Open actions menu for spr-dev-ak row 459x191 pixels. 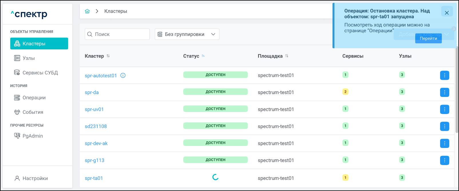click(444, 143)
